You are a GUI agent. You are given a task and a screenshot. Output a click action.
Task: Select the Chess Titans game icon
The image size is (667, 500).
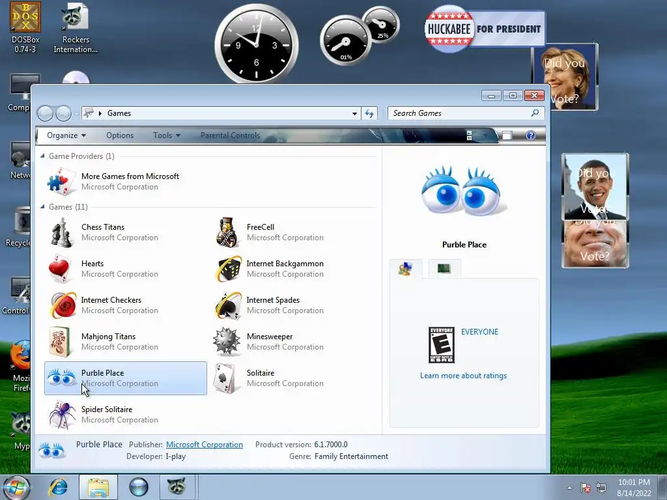point(62,232)
